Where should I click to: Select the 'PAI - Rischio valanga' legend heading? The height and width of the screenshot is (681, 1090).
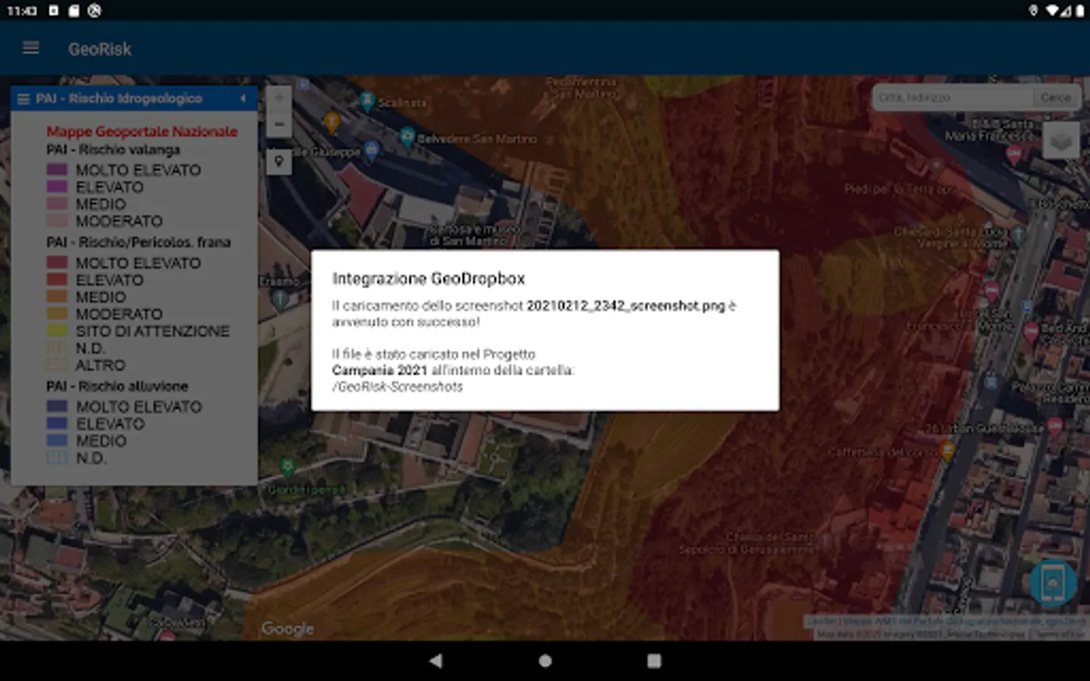click(114, 150)
